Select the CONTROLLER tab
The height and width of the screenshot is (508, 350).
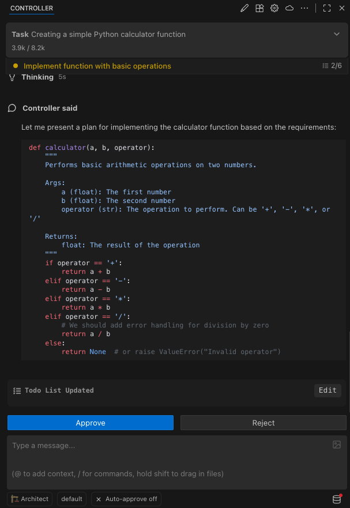point(32,8)
